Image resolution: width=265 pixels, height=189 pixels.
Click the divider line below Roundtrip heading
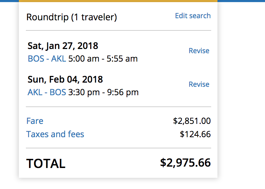(x=118, y=30)
